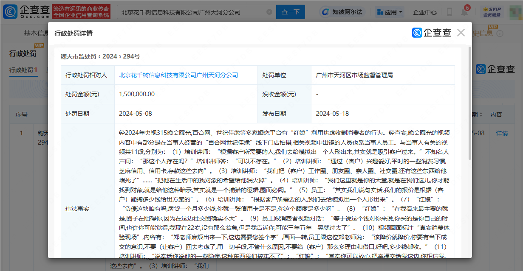Click the 行政处罚相对人 label cell
The image size is (523, 271).
coord(88,75)
